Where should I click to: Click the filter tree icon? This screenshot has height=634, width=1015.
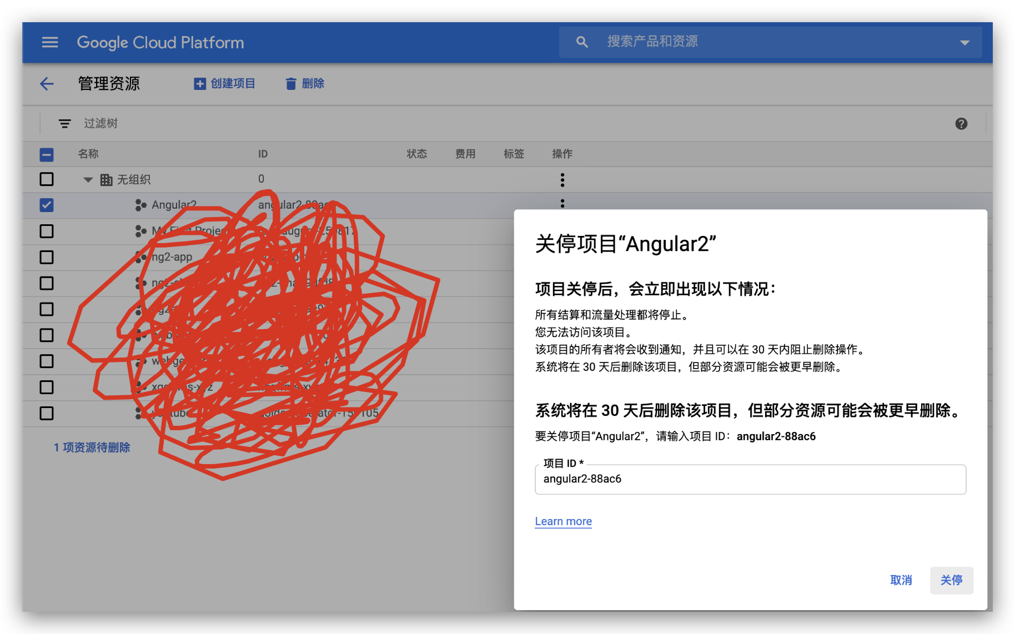pyautogui.click(x=65, y=123)
